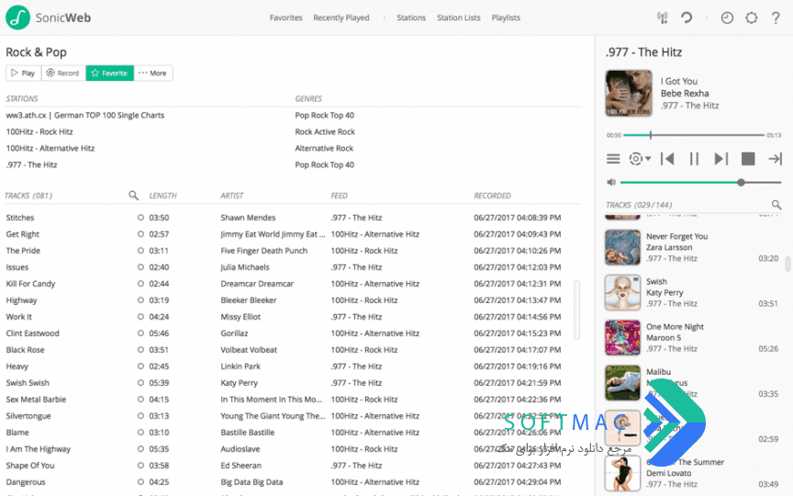Open the Favorites menu
This screenshot has width=793, height=496.
(285, 17)
